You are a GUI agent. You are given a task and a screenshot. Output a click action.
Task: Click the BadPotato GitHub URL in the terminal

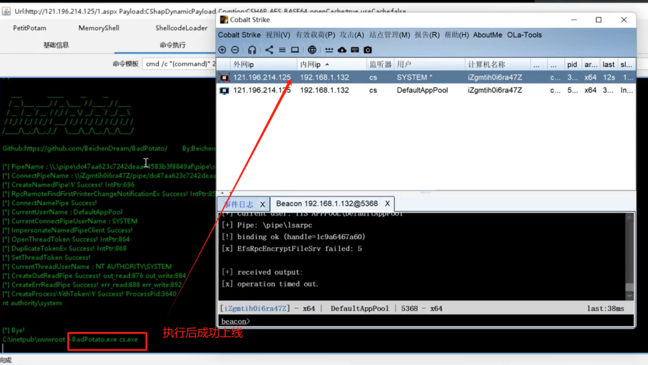pyautogui.click(x=95, y=149)
